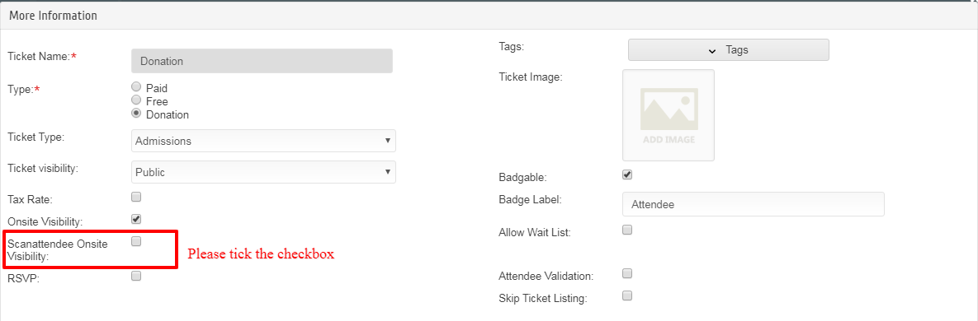
Task: Open the Ticket Type Admissions dropdown
Action: [264, 141]
